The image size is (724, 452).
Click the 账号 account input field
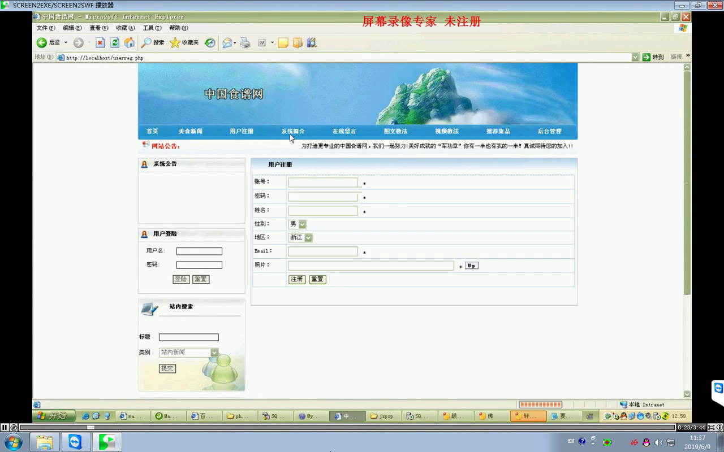[322, 182]
